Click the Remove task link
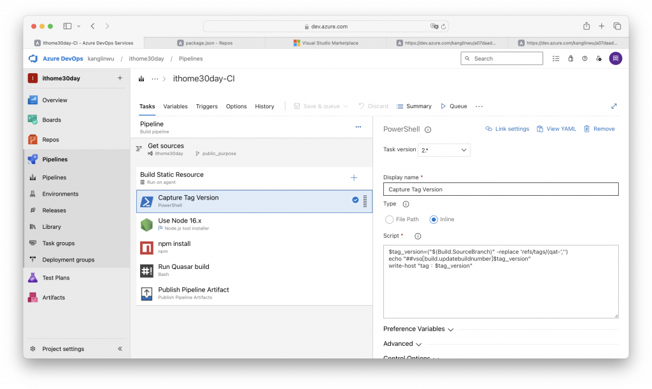Image resolution: width=652 pixels, height=389 pixels. pos(599,128)
